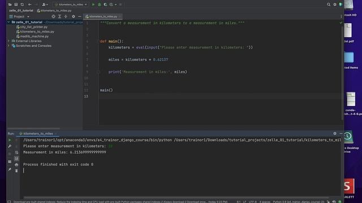Start debugging with the bug icon
This screenshot has width=362, height=203.
tap(100, 5)
